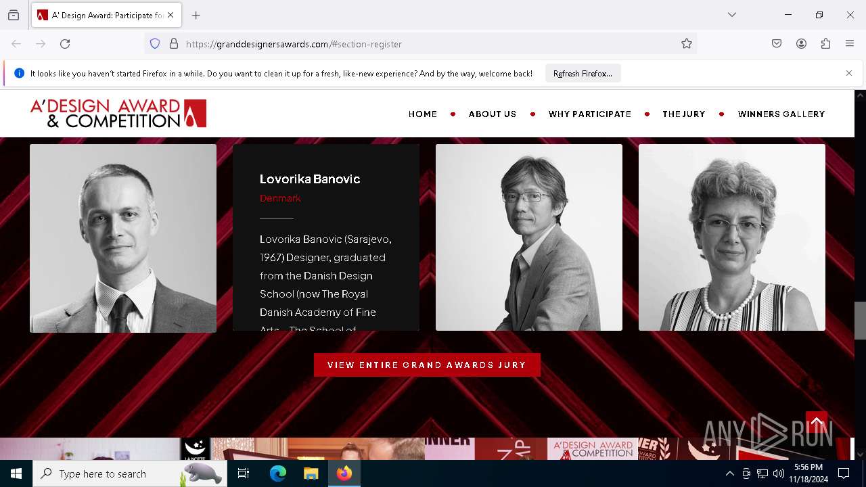Viewport: 866px width, 487px height.
Task: Open the WHY PARTICIPATE menu item
Action: [590, 114]
